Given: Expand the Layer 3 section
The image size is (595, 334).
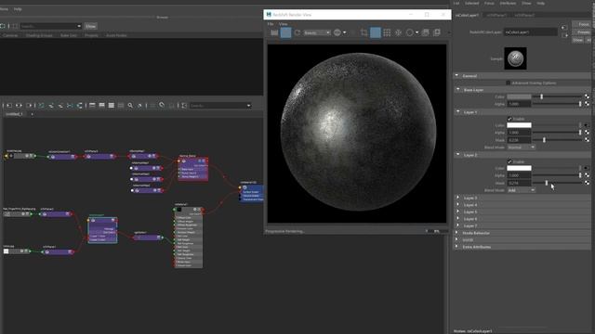Looking at the screenshot, I should [x=457, y=198].
